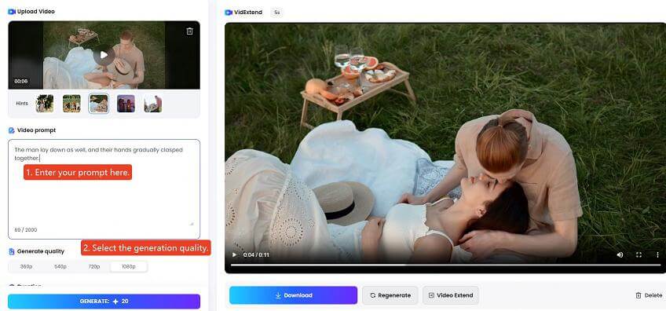Screen dimensions: 666x311
Task: Click the 5s duration badge
Action: (x=277, y=13)
